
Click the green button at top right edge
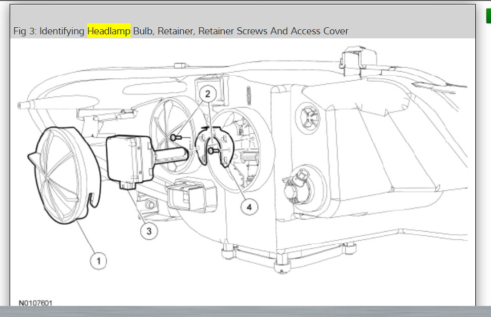click(488, 16)
